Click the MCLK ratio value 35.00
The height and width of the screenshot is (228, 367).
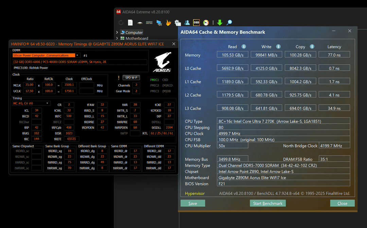pos(30,85)
